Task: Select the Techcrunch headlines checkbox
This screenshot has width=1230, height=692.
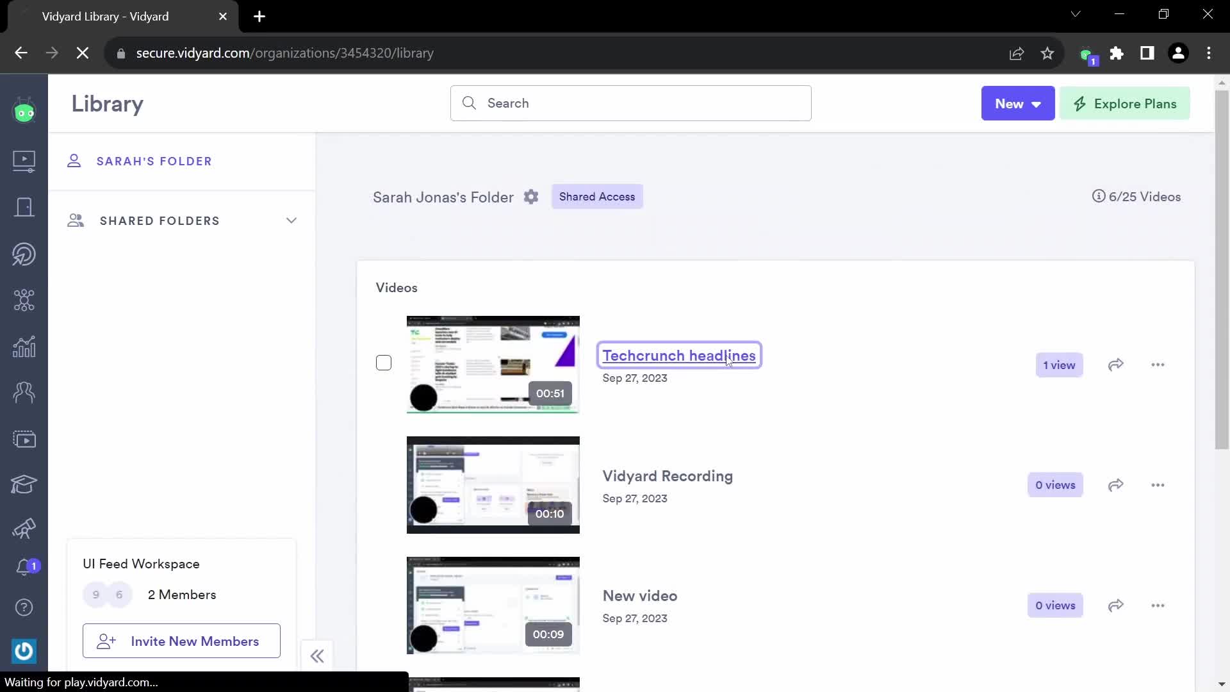Action: (x=384, y=363)
